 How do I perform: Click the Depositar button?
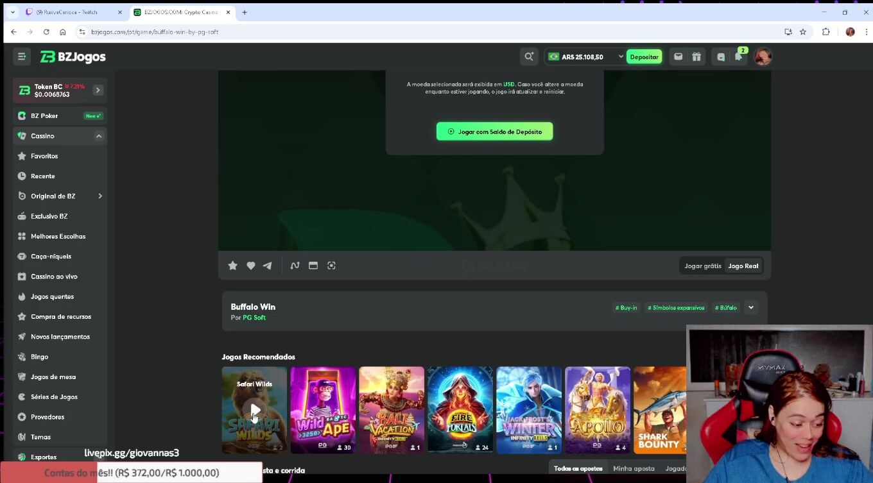644,56
